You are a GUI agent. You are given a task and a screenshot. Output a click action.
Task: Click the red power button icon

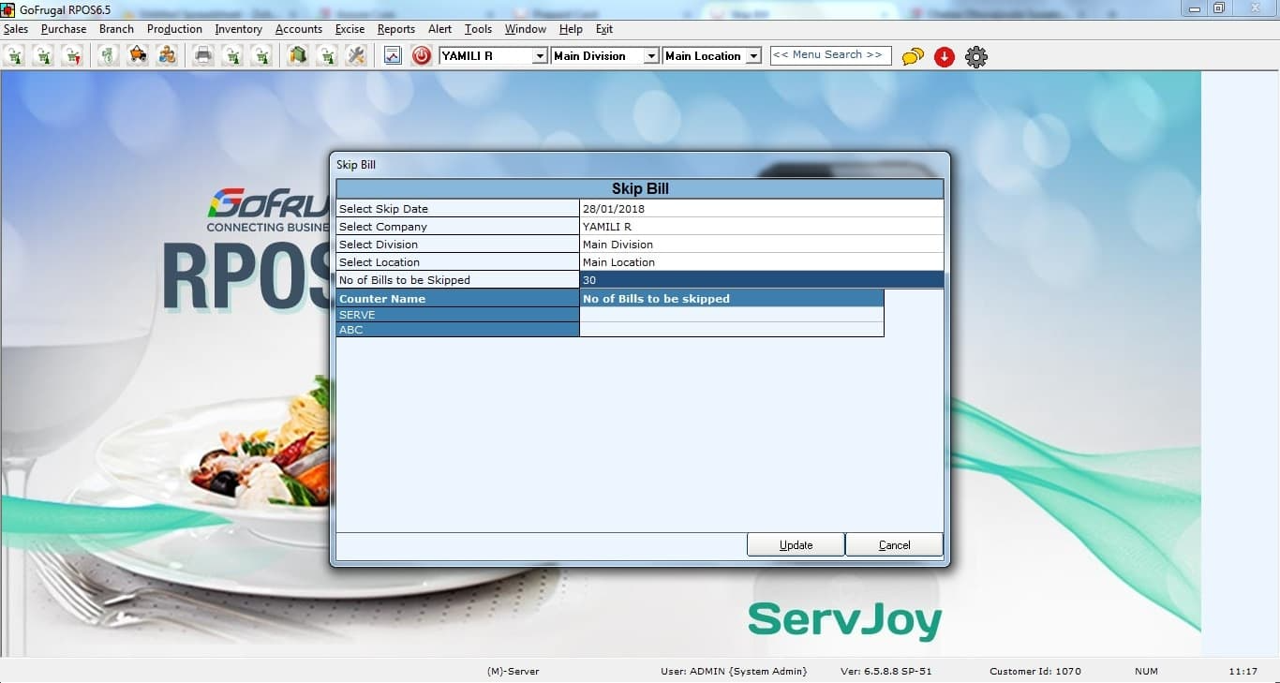click(x=422, y=56)
